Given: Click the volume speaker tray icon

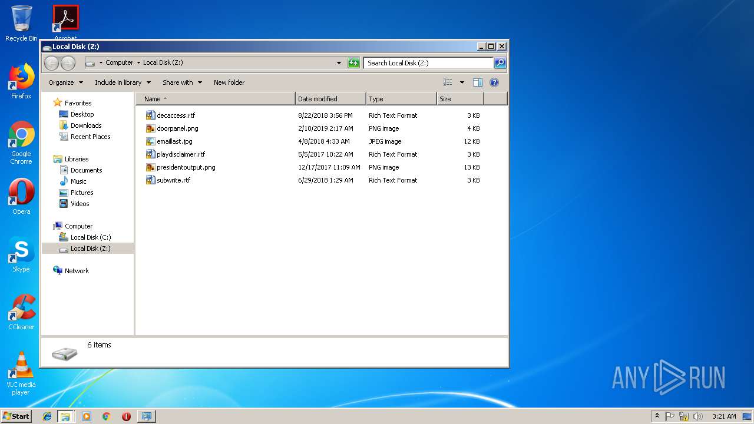Looking at the screenshot, I should (697, 416).
